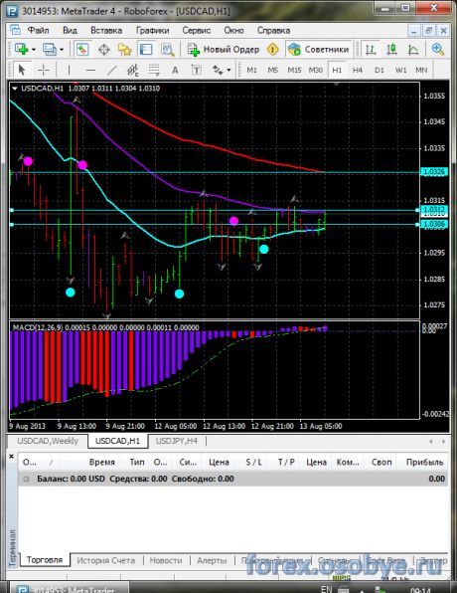Select the Vertical Line tool
Image resolution: width=457 pixels, height=593 pixels.
pos(69,70)
